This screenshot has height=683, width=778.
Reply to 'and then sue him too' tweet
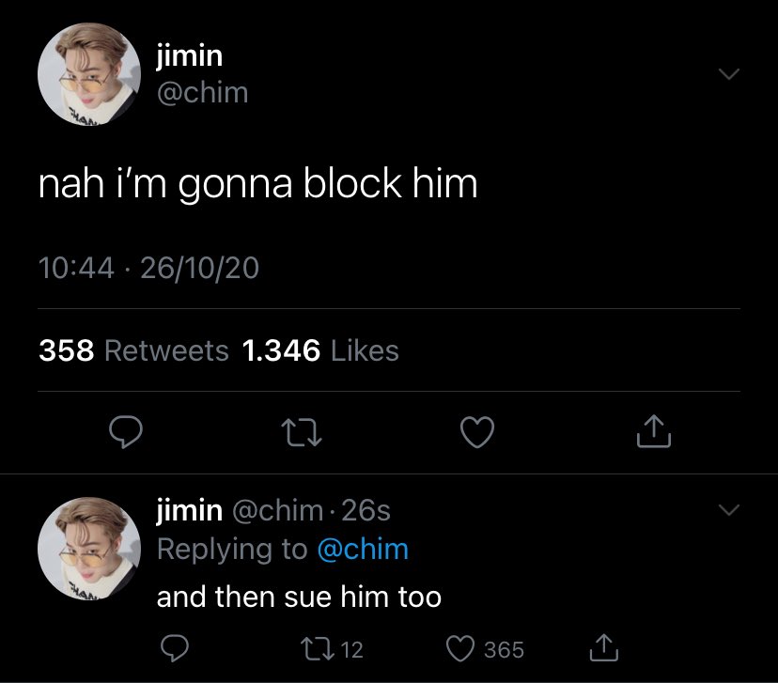click(175, 648)
